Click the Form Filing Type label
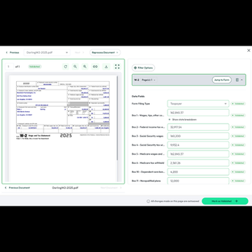The height and width of the screenshot is (252, 252). 141,104
